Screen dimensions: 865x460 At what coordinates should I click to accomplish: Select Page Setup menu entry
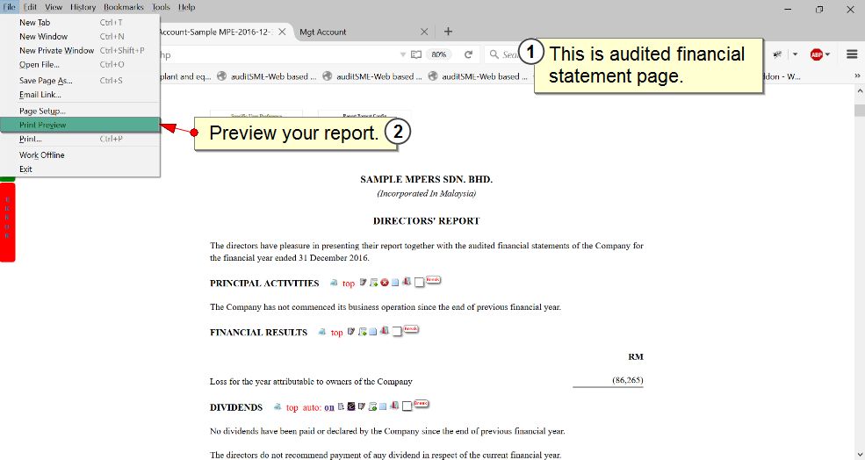coord(42,111)
